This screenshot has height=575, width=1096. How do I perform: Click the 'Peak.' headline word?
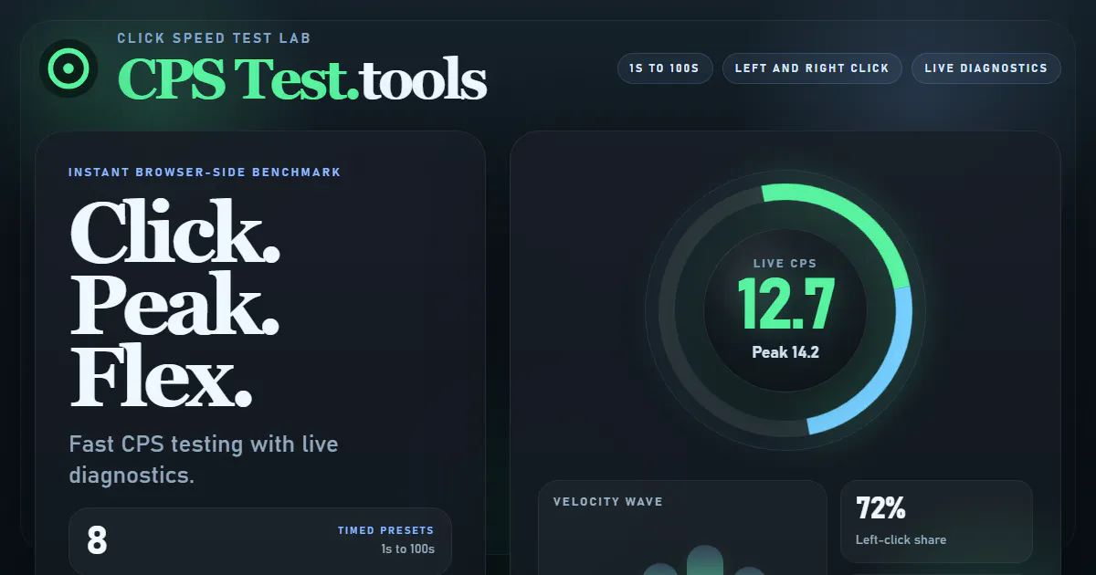point(174,303)
